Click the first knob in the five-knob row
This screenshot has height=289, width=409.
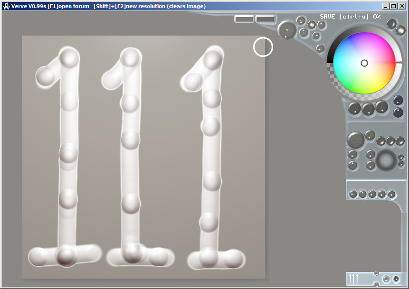[353, 194]
